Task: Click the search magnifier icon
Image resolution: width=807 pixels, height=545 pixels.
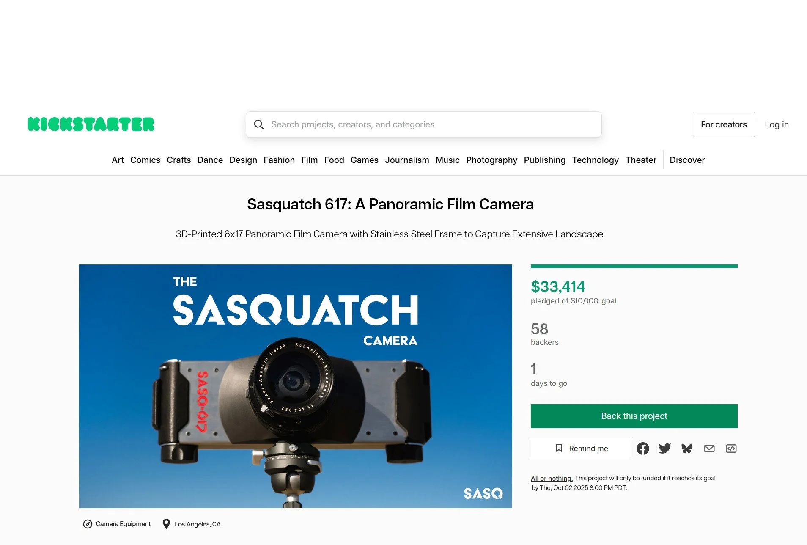Action: tap(259, 124)
